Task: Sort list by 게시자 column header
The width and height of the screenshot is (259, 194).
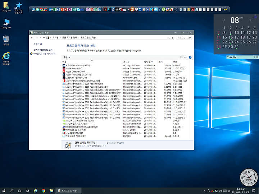Action: coord(133,62)
